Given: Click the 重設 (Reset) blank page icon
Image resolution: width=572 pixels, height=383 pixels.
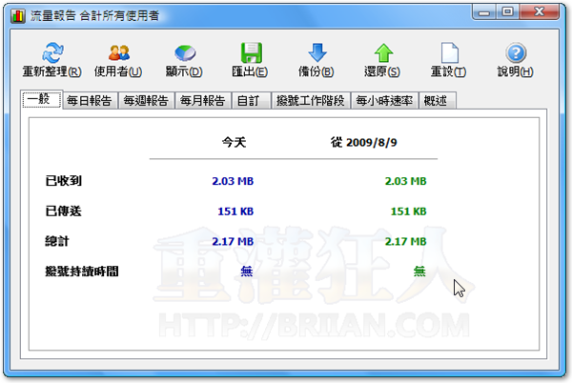Looking at the screenshot, I should tap(448, 53).
